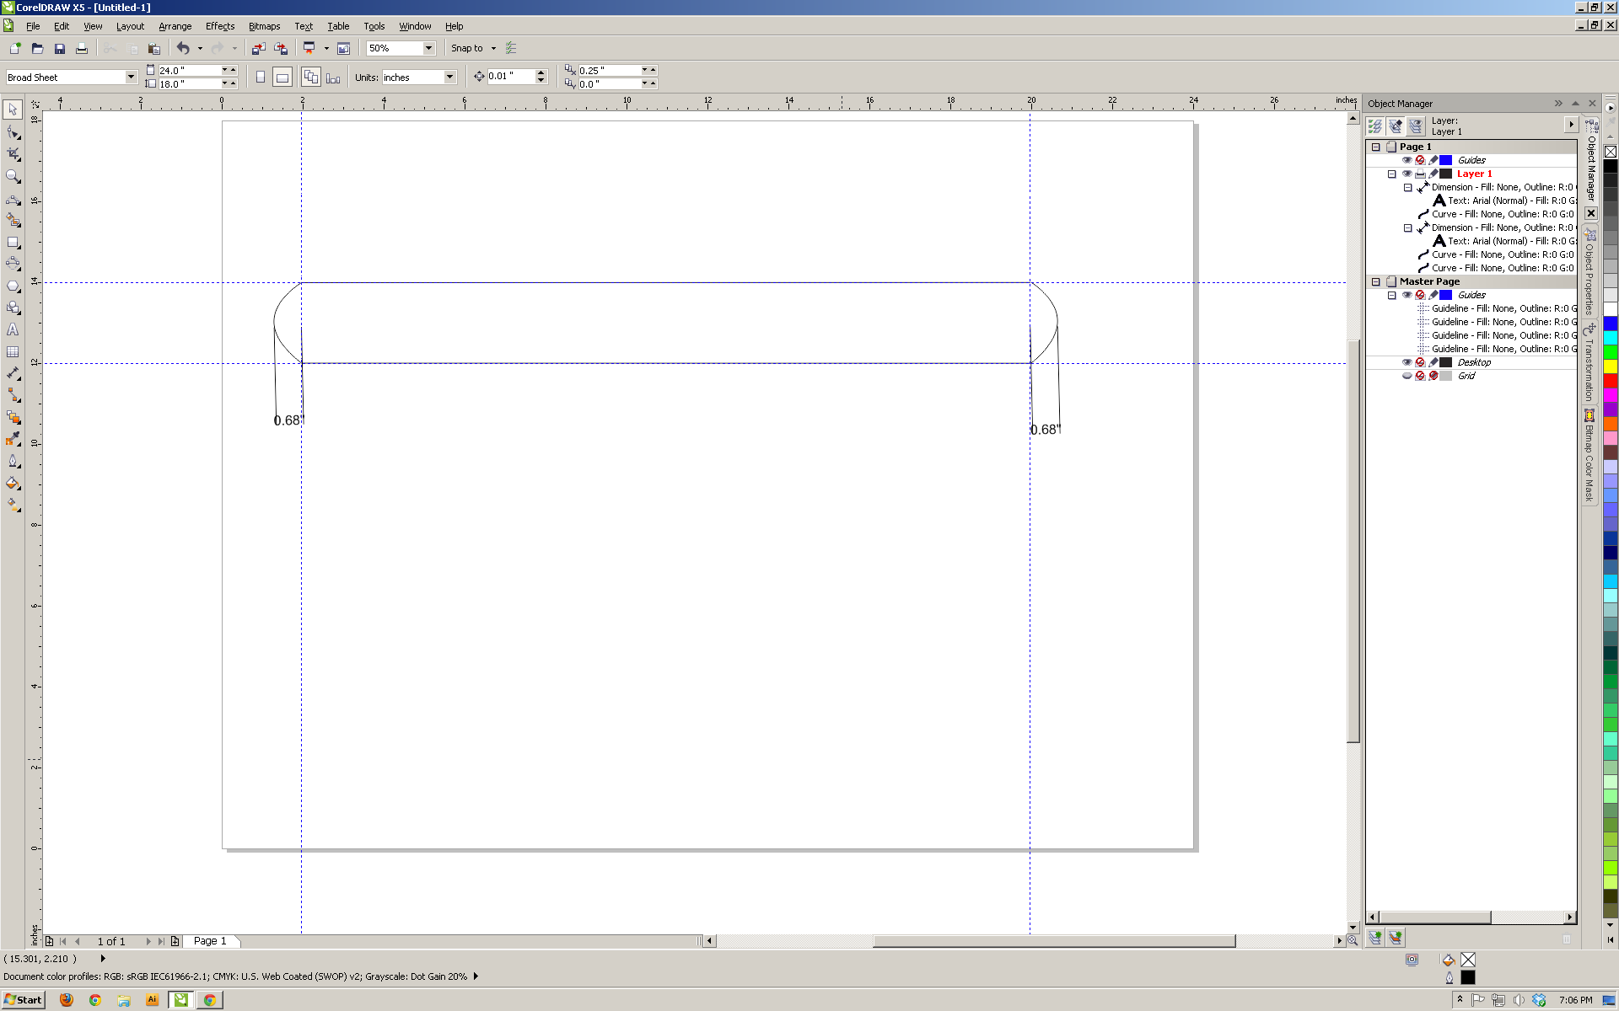Image resolution: width=1619 pixels, height=1011 pixels.
Task: Switch to the Page 1 tab
Action: (210, 941)
